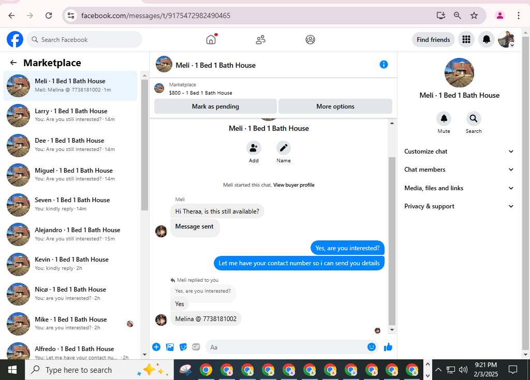Attach a photo using the image icon
Viewport: 530px width, 380px height.
click(170, 347)
